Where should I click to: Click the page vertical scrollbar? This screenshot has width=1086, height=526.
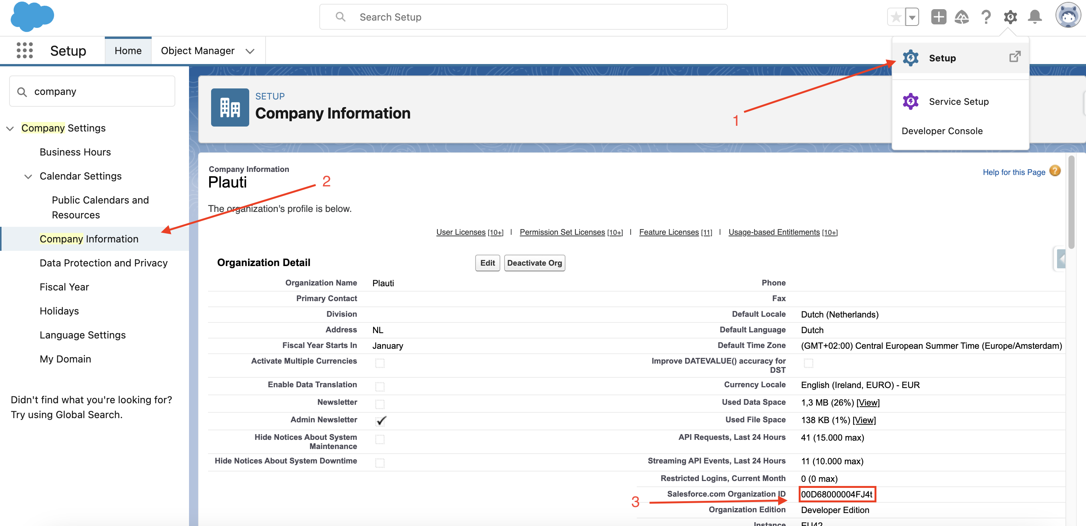(x=1071, y=202)
